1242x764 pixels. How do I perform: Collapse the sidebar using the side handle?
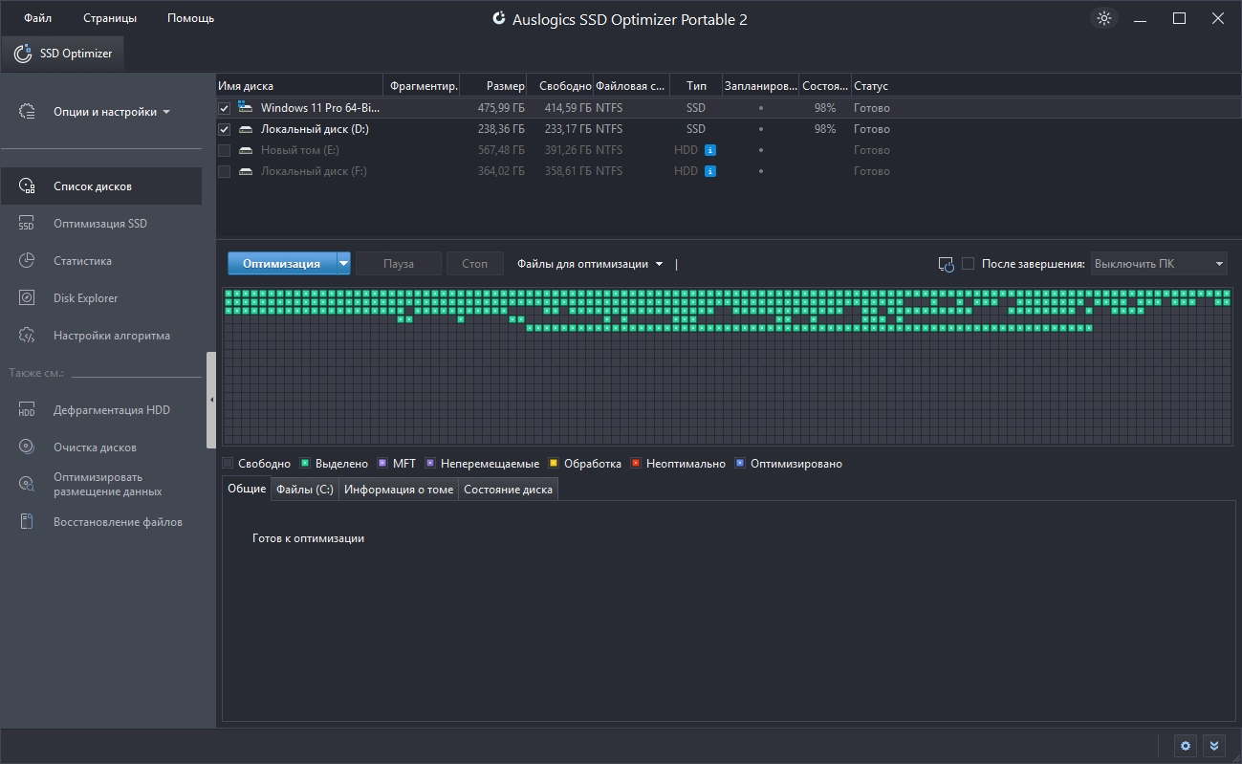pyautogui.click(x=211, y=400)
